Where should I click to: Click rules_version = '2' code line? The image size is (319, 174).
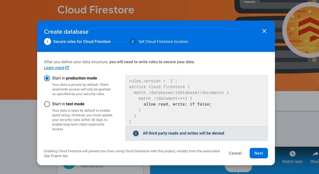(153, 81)
